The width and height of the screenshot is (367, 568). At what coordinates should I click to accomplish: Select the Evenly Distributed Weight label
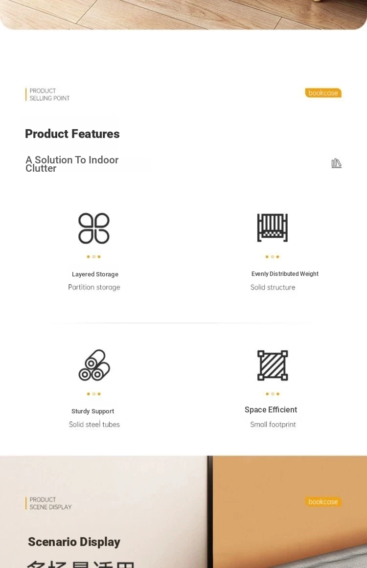(x=285, y=274)
